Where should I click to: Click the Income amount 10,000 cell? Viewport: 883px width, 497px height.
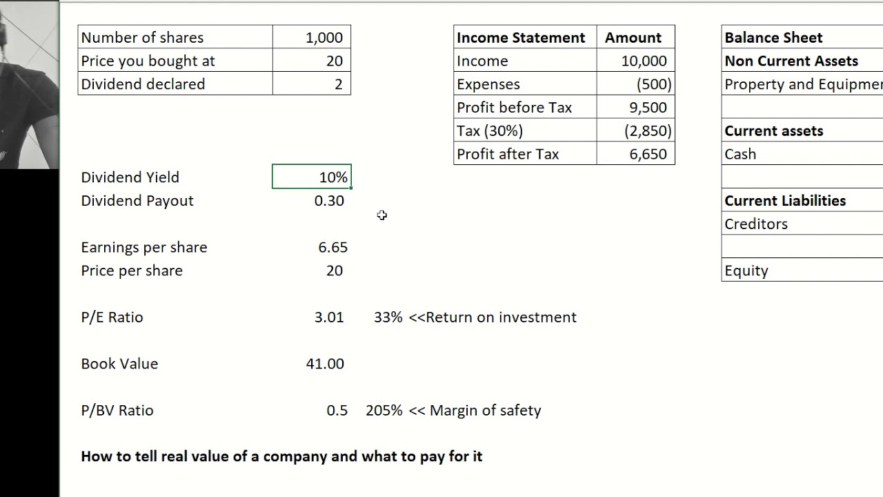click(x=636, y=61)
